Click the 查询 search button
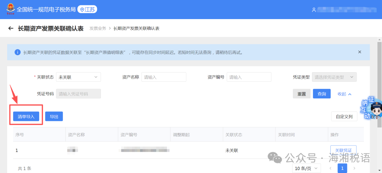The width and height of the screenshot is (382, 173). (322, 94)
